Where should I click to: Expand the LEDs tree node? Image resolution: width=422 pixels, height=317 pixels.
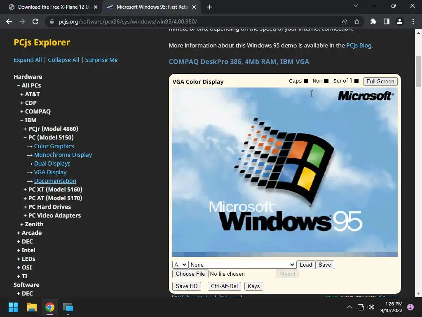point(26,259)
